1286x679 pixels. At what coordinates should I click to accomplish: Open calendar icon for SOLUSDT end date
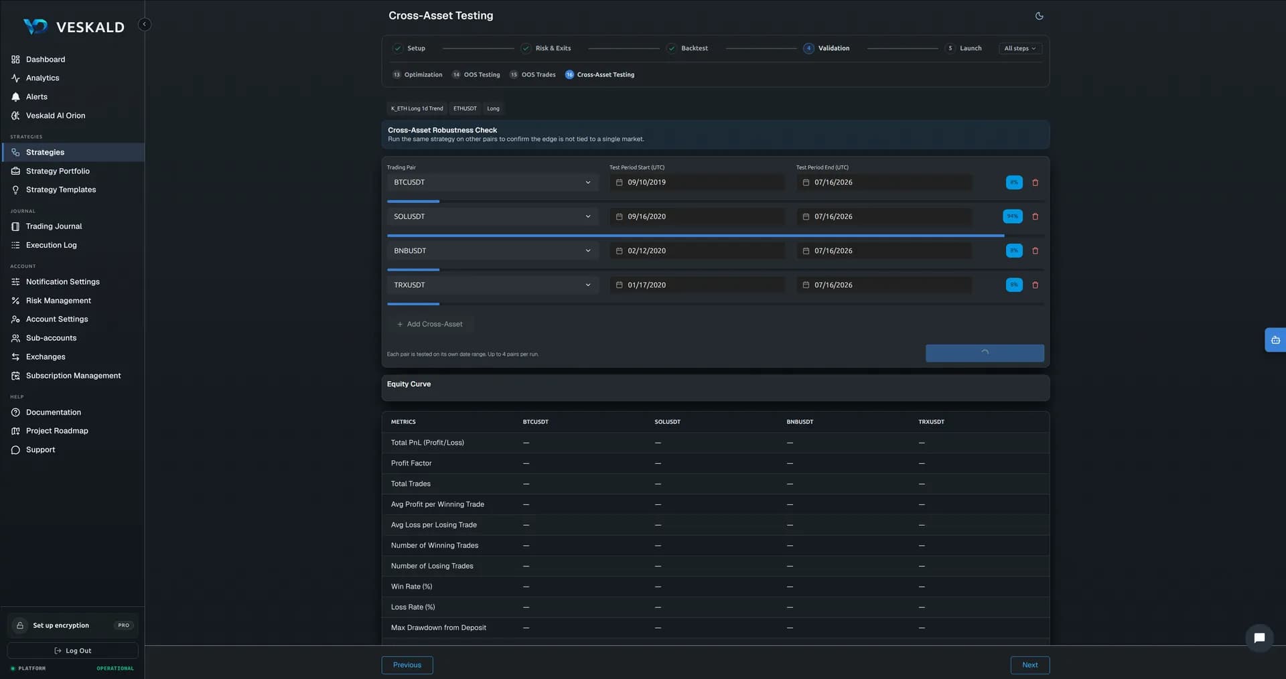pos(806,216)
